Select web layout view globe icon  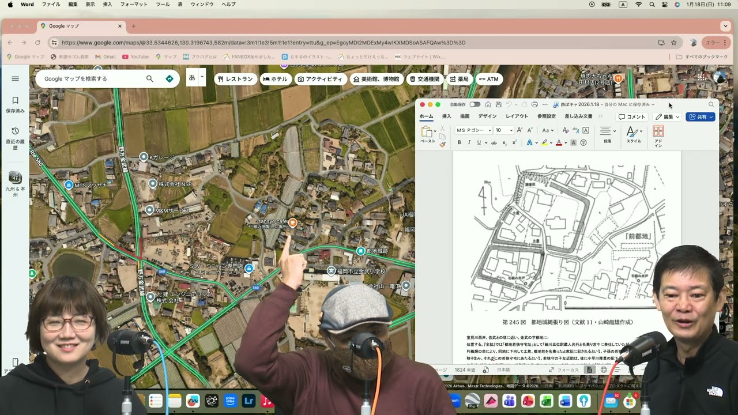pos(604,370)
